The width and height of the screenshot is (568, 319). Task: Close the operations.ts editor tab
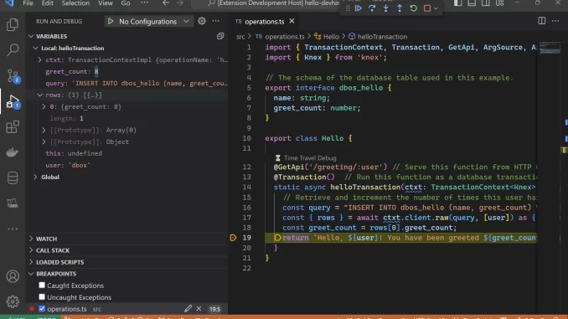click(292, 22)
